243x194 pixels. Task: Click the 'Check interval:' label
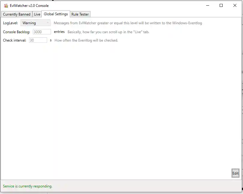click(x=15, y=40)
